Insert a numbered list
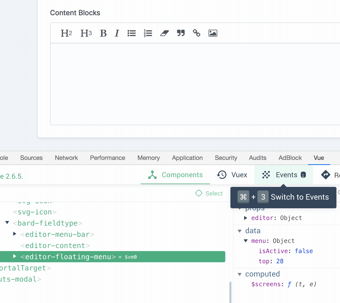The width and height of the screenshot is (340, 303). tap(148, 33)
